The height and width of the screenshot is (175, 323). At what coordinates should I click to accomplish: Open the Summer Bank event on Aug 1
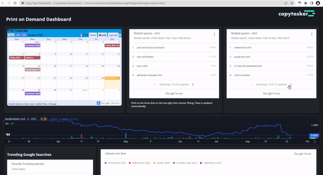[x=33, y=45]
